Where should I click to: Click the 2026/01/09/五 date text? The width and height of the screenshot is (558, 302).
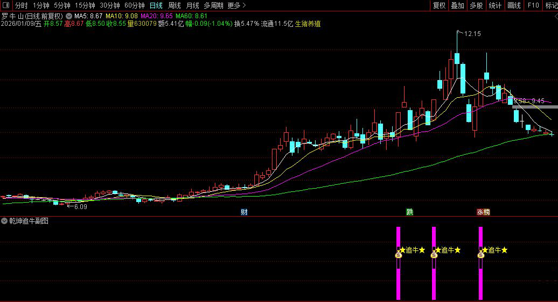(x=22, y=24)
